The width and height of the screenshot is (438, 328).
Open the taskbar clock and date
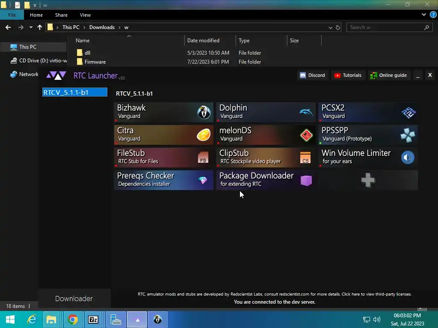[x=407, y=319]
